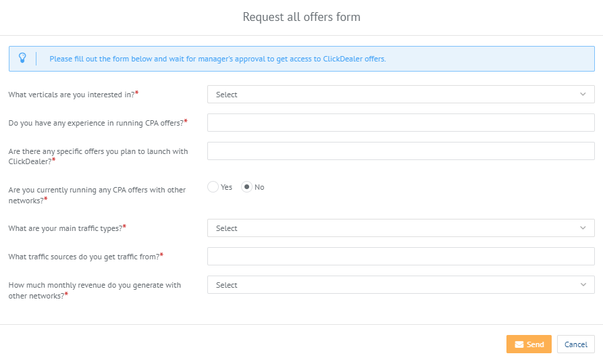Click the chevron arrow of the monthly revenue dropdown

(583, 285)
